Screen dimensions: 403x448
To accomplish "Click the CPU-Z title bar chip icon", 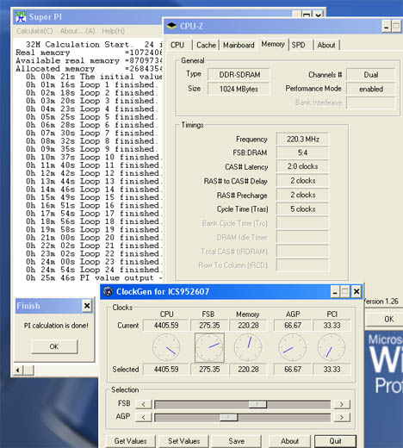I will [x=171, y=26].
